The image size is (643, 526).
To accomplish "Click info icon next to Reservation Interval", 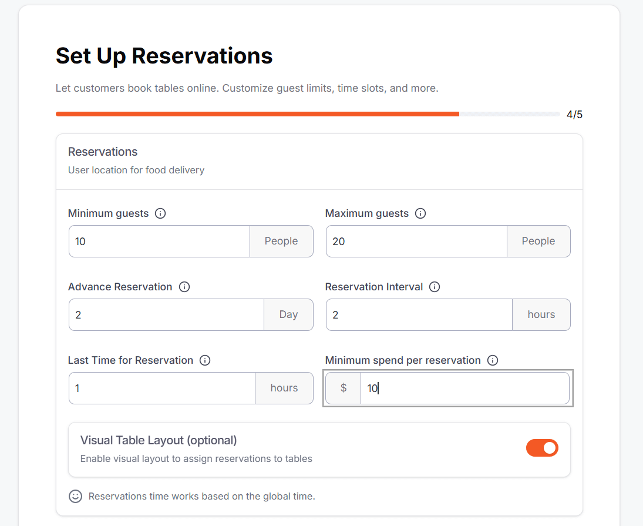I will coord(435,287).
